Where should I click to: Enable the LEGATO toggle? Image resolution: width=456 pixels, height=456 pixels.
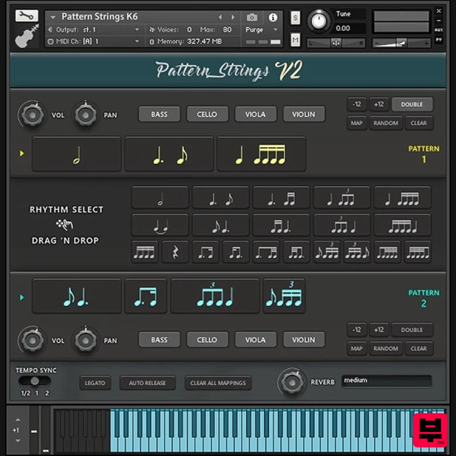tap(95, 383)
